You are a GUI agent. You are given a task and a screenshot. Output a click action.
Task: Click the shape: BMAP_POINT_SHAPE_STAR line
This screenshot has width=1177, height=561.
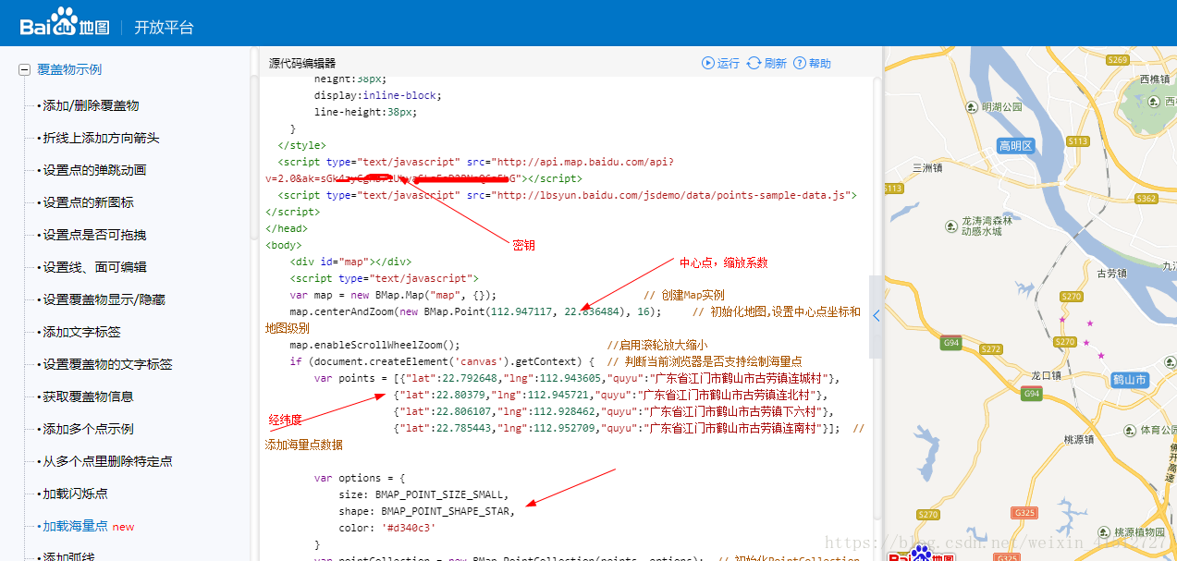426,511
